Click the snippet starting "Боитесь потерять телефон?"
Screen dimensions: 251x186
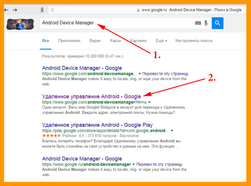coord(112,144)
